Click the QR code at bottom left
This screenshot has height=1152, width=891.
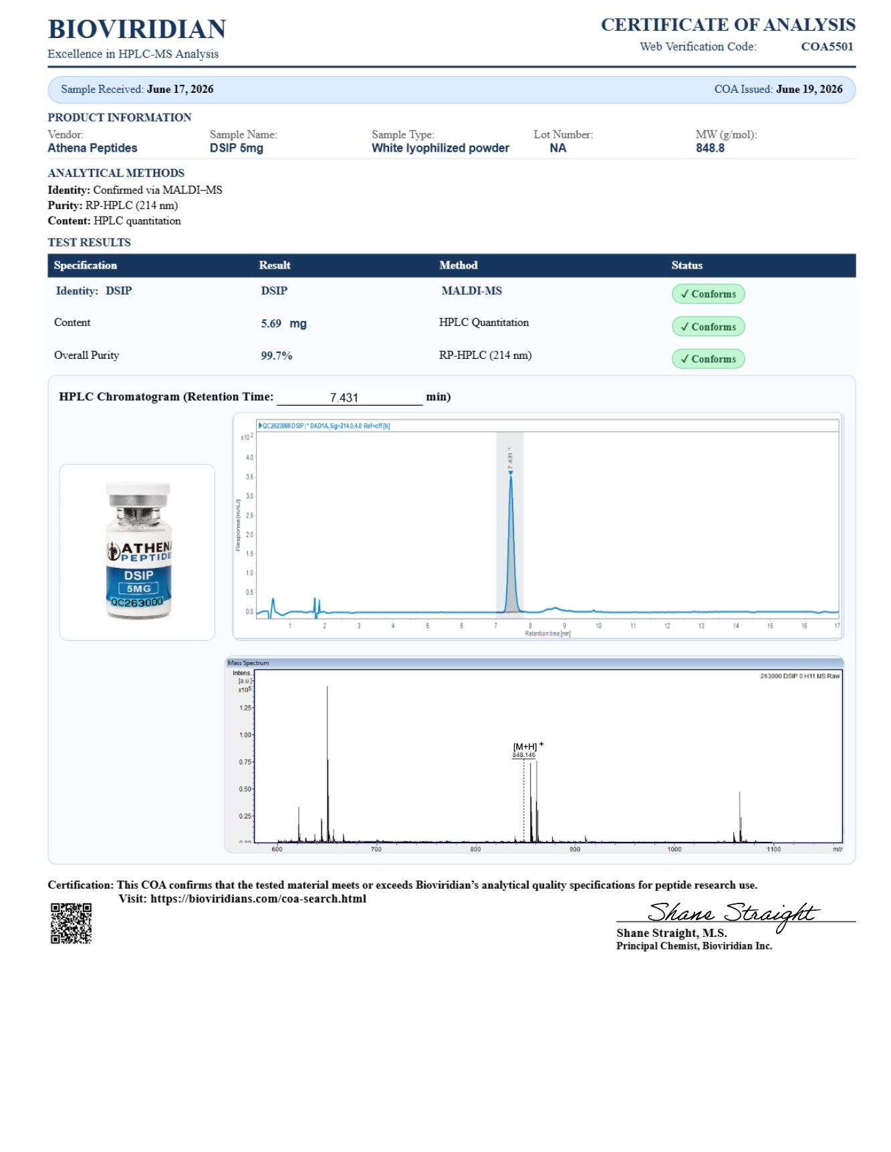pos(71,923)
